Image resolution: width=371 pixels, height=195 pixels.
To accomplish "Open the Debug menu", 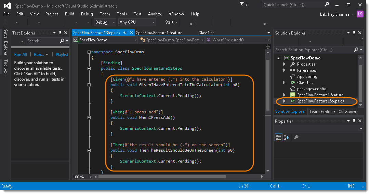I will (x=87, y=14).
